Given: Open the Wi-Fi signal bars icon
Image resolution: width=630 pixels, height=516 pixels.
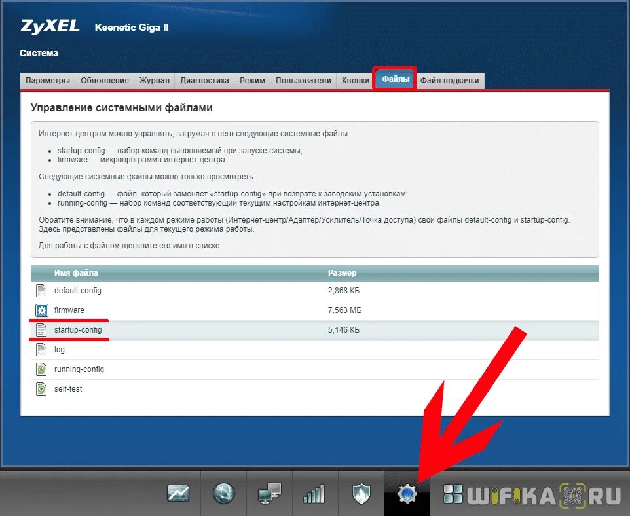Looking at the screenshot, I should coord(314,493).
